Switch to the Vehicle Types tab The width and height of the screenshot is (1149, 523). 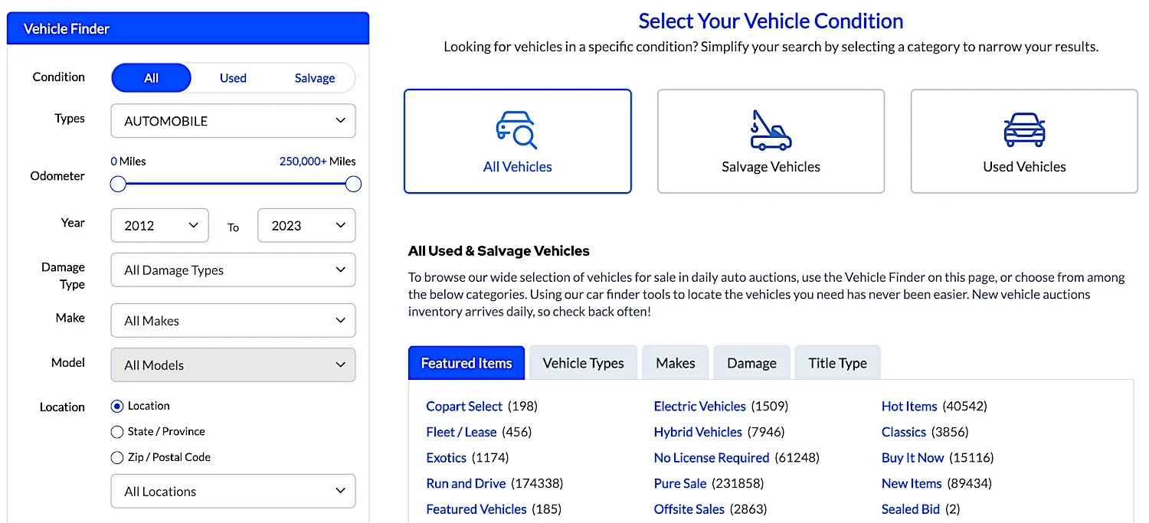(583, 363)
